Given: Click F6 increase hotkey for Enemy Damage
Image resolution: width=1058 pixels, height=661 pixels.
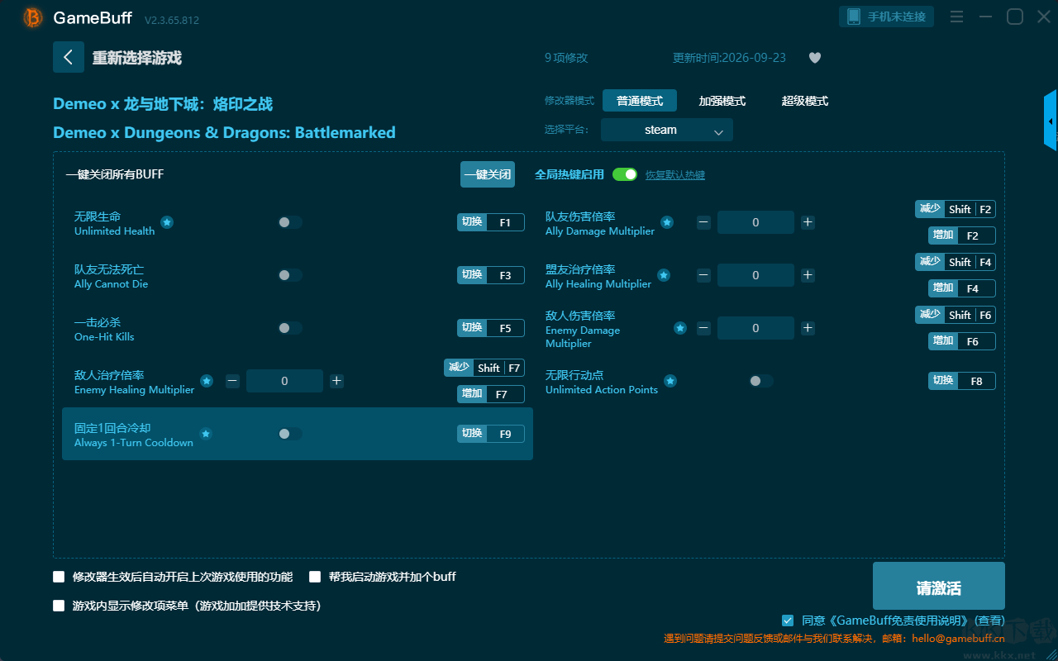Looking at the screenshot, I should coord(962,341).
